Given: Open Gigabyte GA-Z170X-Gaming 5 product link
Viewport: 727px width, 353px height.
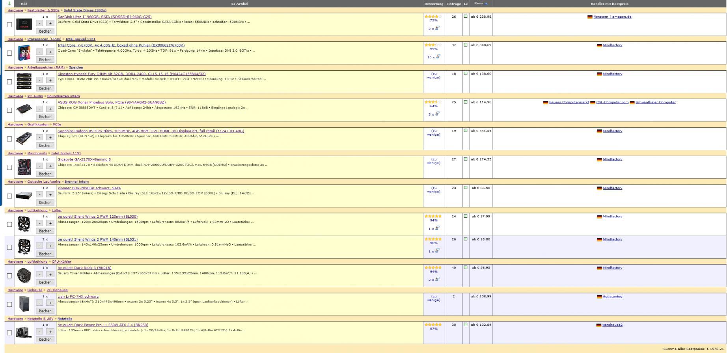Looking at the screenshot, I should point(84,159).
